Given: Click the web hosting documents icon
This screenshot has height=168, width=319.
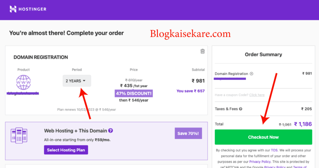Looking at the screenshot, I should pos(19,136).
